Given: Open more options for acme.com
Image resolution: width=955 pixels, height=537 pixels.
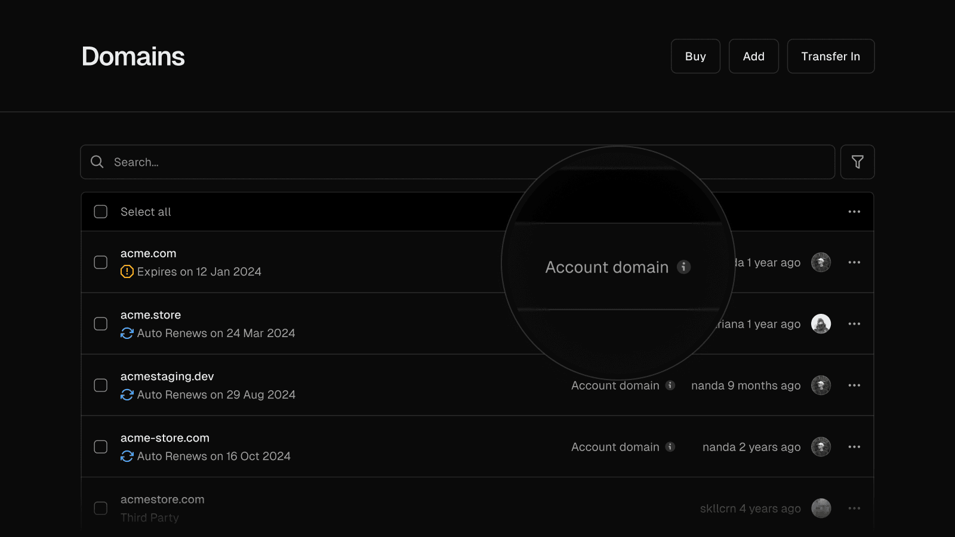Looking at the screenshot, I should coord(854,263).
